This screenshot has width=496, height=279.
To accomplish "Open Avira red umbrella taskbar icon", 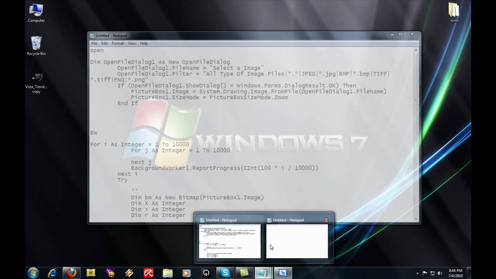I will tap(148, 273).
